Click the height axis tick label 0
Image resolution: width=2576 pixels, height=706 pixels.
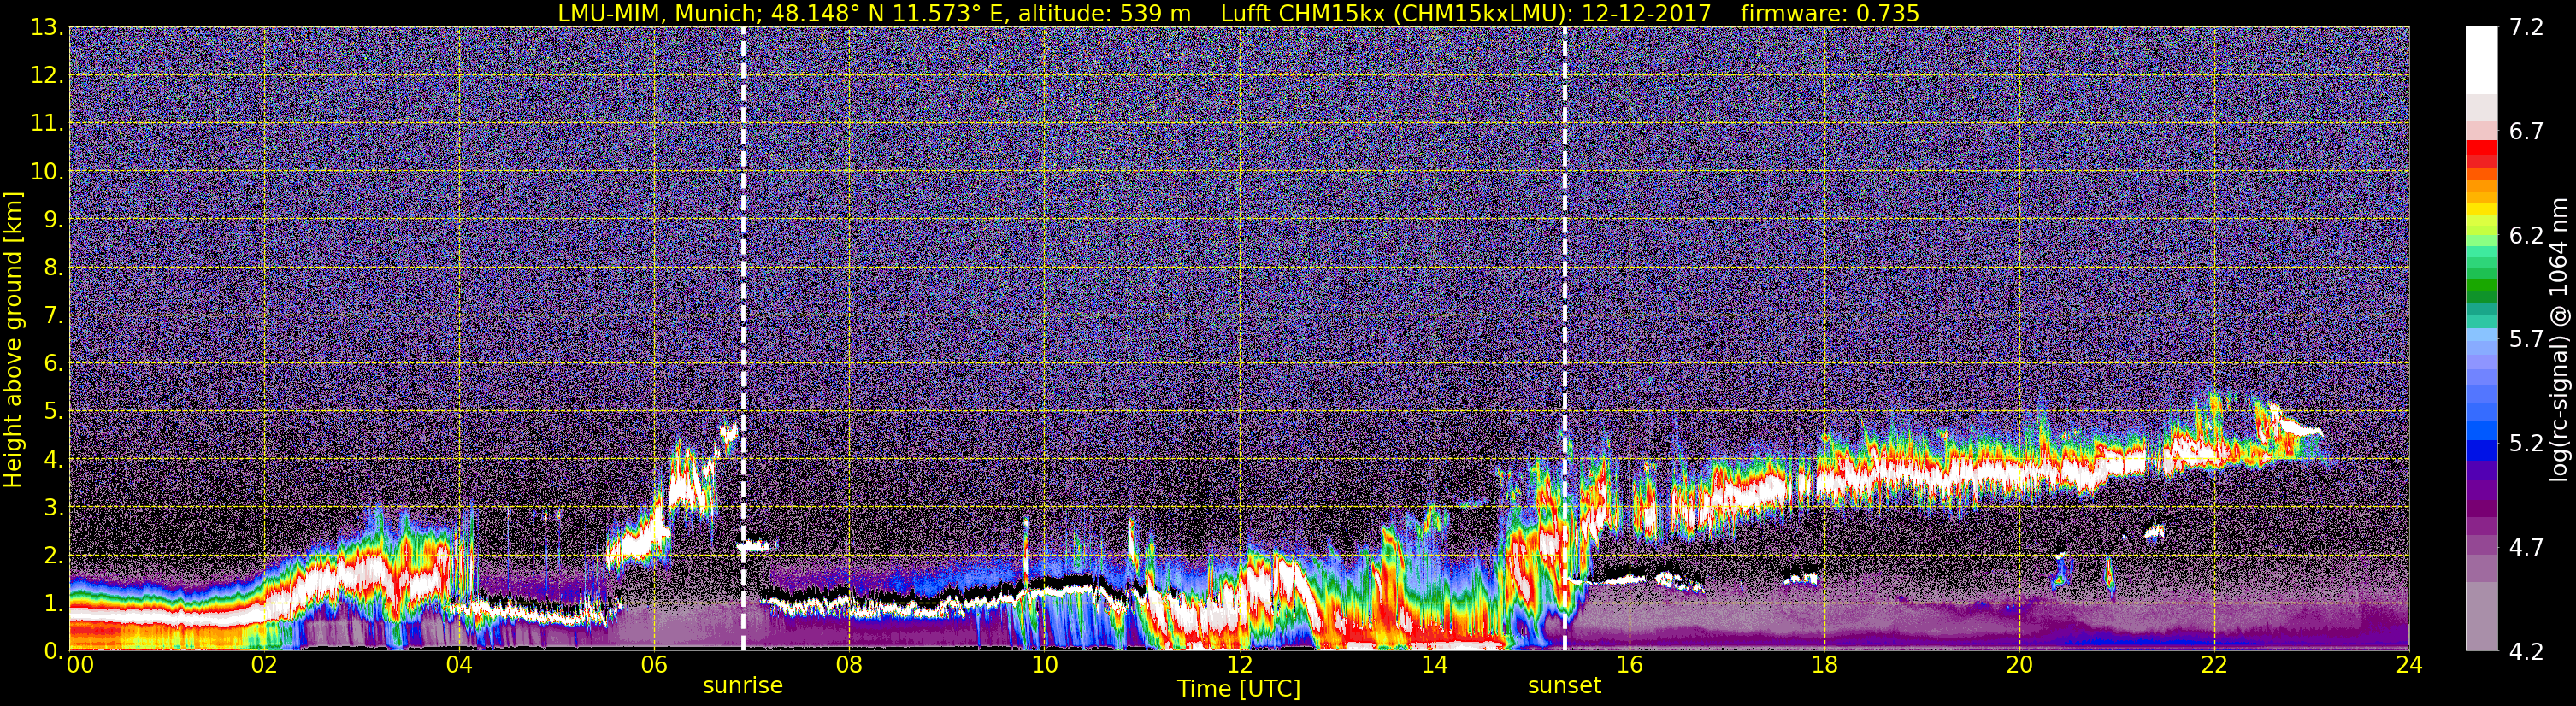[x=54, y=652]
